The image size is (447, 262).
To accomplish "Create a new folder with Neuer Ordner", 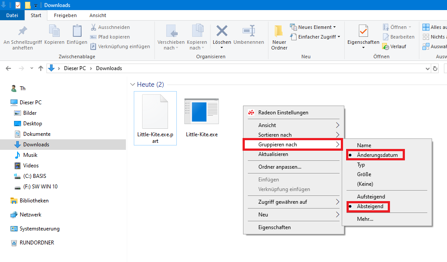I will (279, 37).
